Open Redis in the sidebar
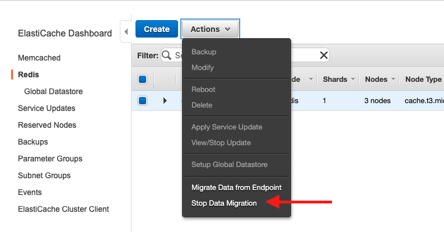Image resolution: width=444 pixels, height=232 pixels. [x=29, y=75]
